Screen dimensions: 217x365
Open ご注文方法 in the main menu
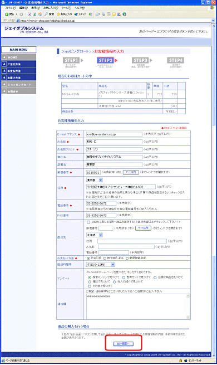pos(18,64)
